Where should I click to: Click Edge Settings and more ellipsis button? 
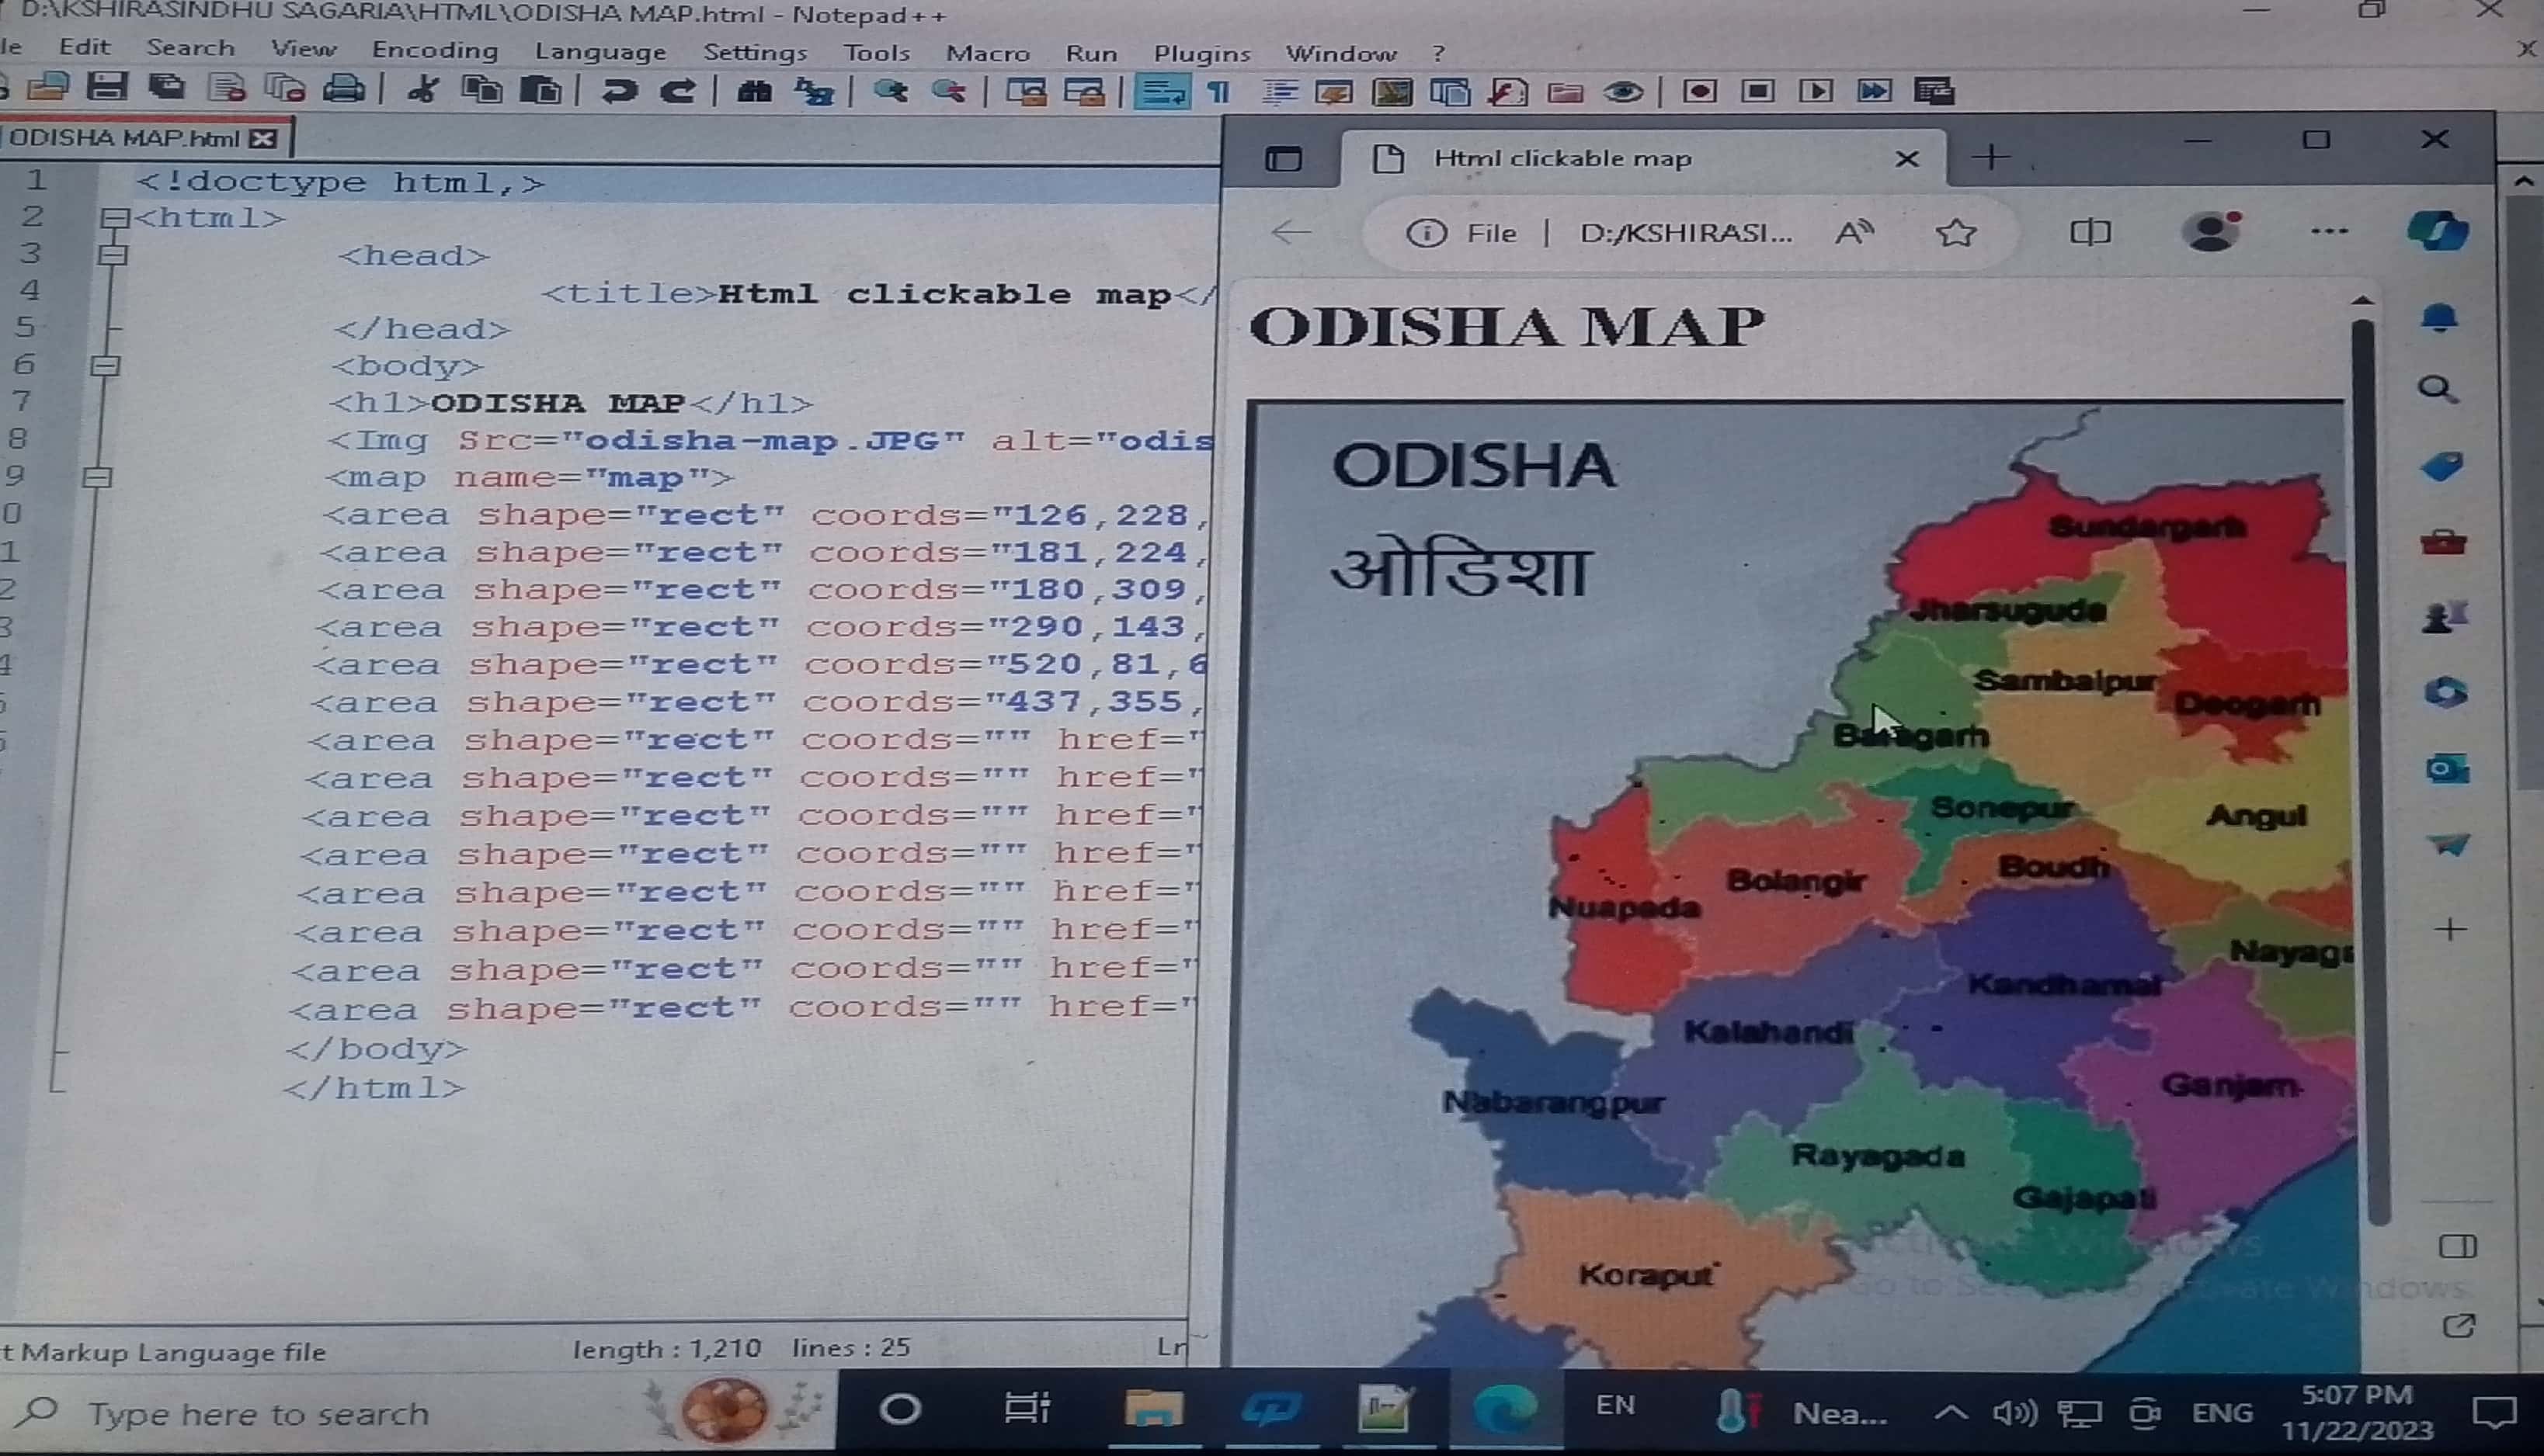coord(2329,232)
